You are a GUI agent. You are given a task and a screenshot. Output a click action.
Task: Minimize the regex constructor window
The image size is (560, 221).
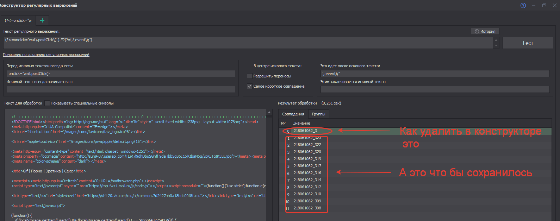(534, 5)
